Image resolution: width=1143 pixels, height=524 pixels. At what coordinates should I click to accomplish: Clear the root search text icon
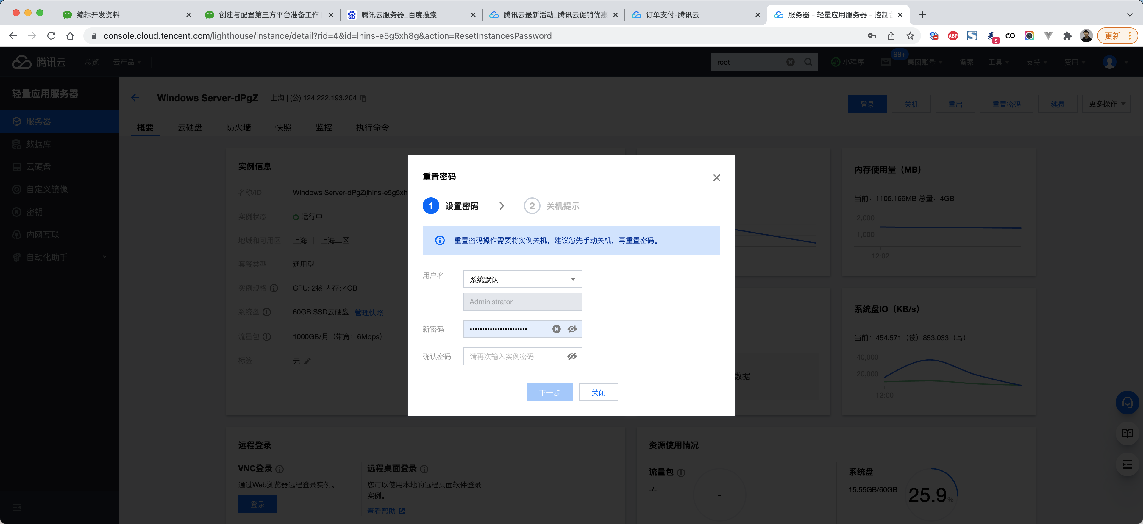790,62
